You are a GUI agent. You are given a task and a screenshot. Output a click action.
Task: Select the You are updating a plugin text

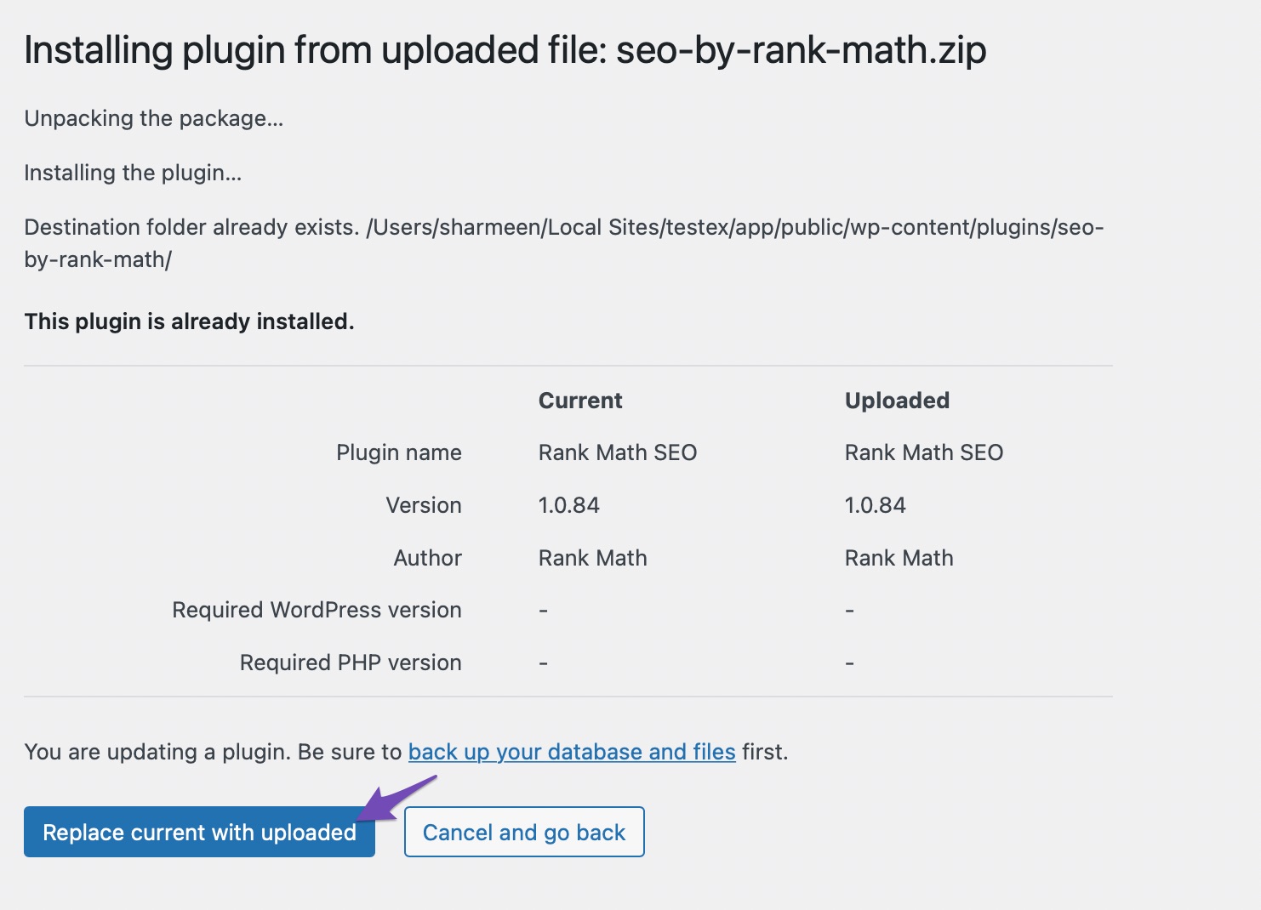[x=407, y=752]
